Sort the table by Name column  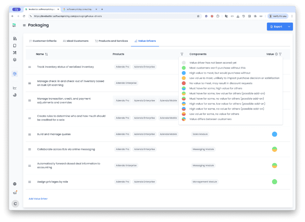46,54
